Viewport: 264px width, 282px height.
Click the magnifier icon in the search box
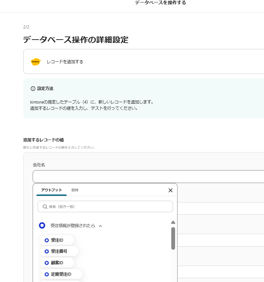(x=45, y=207)
